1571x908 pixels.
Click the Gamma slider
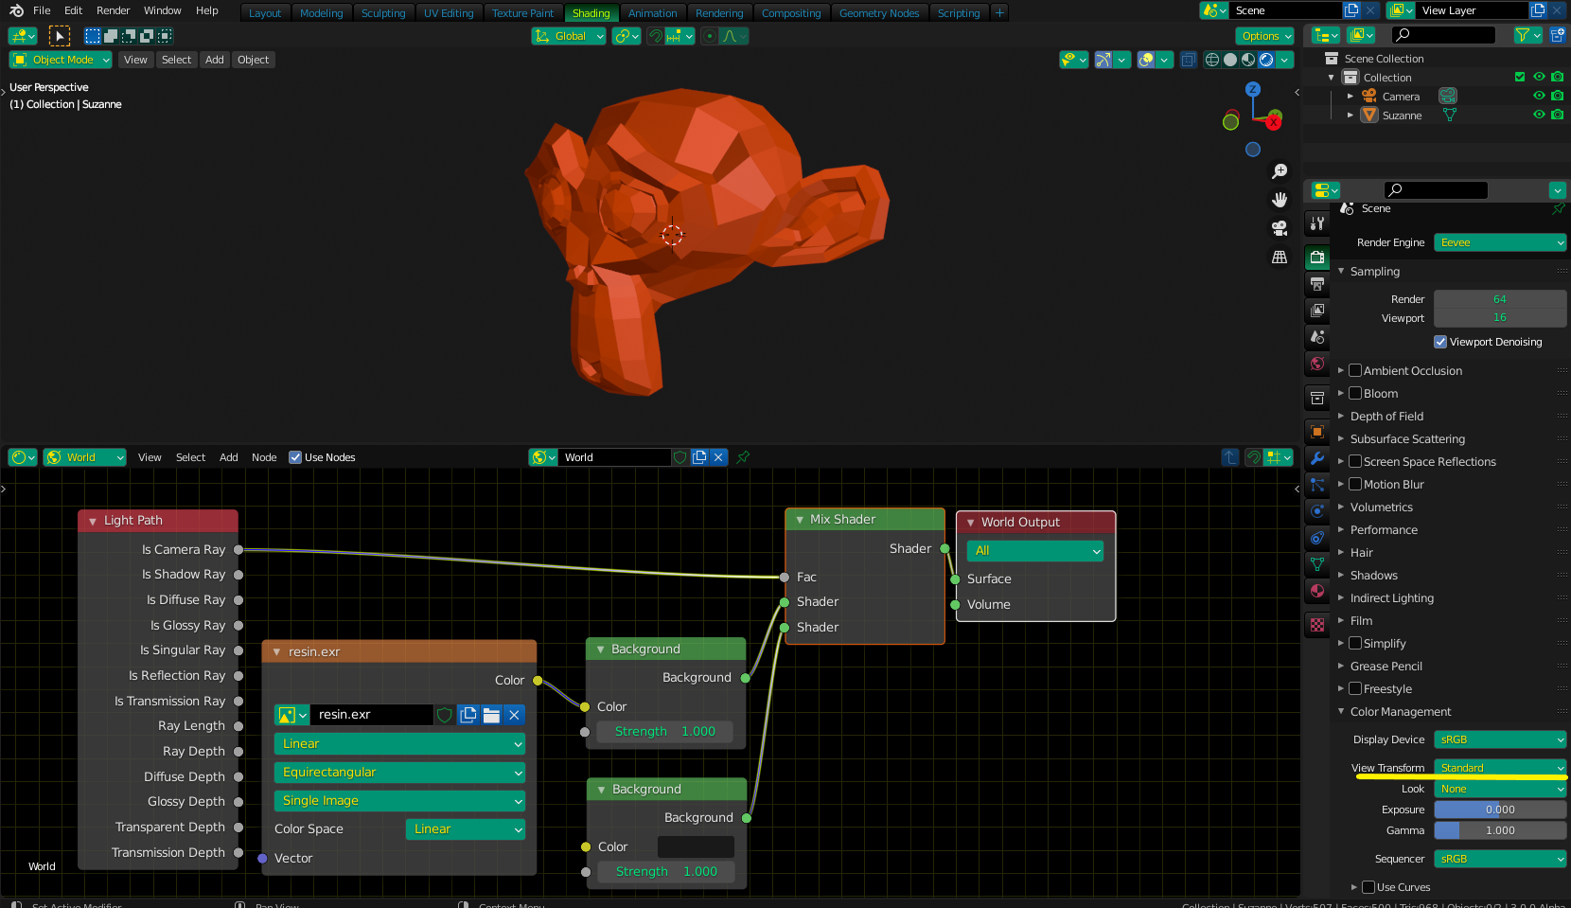pos(1500,830)
